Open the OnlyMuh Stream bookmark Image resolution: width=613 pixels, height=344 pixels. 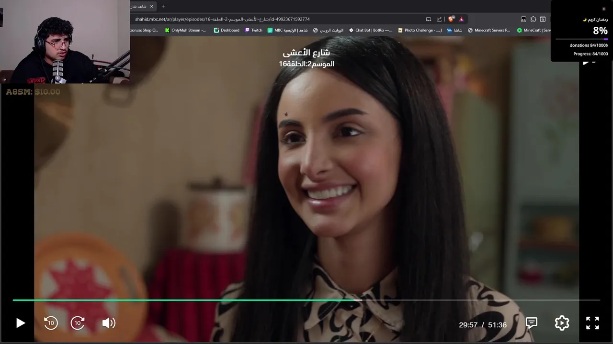coord(185,30)
